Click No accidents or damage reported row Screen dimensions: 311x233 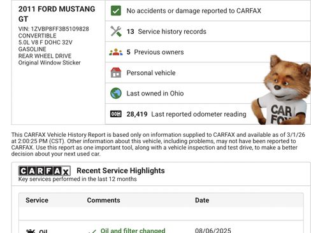[208, 11]
